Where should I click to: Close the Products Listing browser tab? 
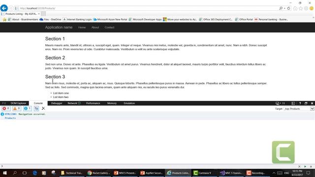tap(39, 14)
